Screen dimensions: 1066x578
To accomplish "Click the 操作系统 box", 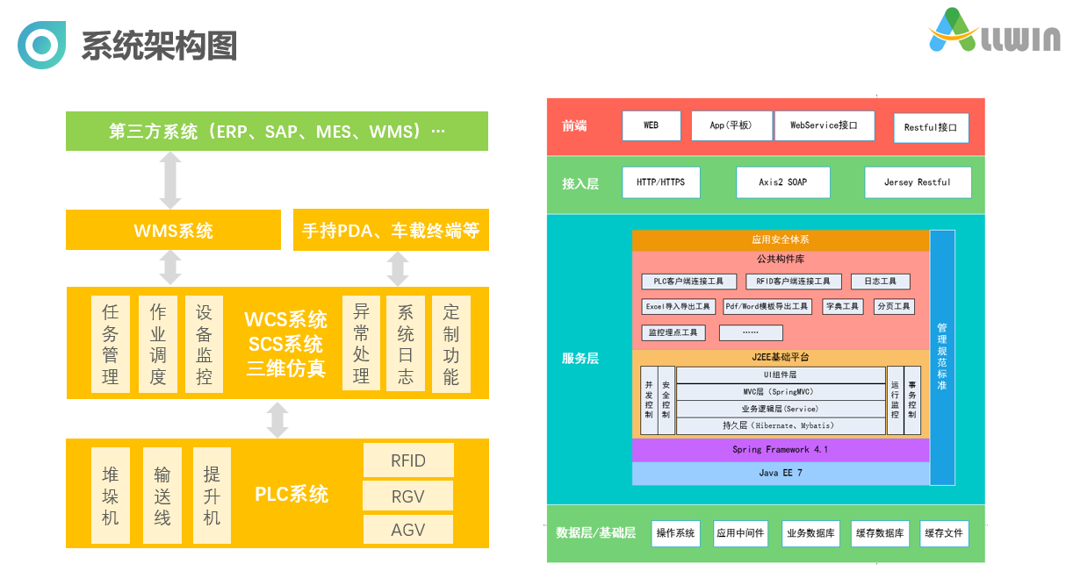I will point(676,533).
